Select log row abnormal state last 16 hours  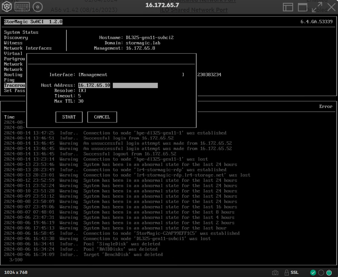(120, 207)
